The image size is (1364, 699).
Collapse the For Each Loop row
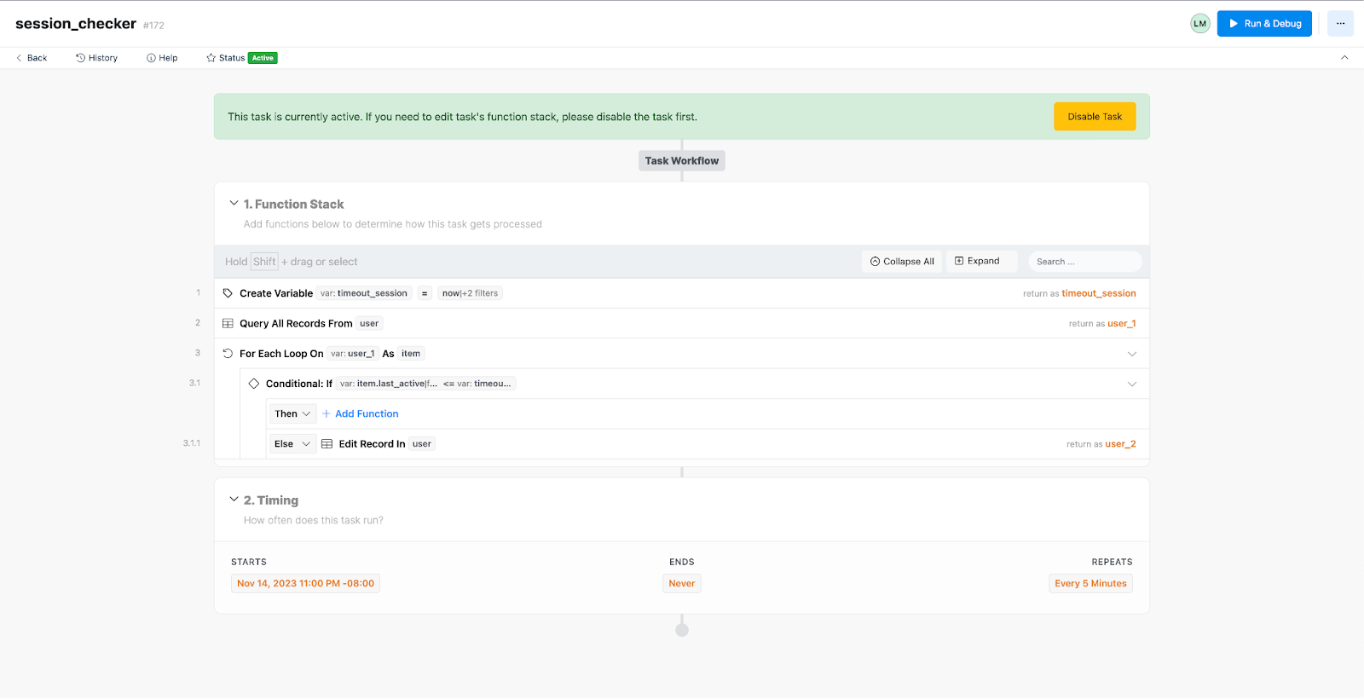click(x=1132, y=354)
